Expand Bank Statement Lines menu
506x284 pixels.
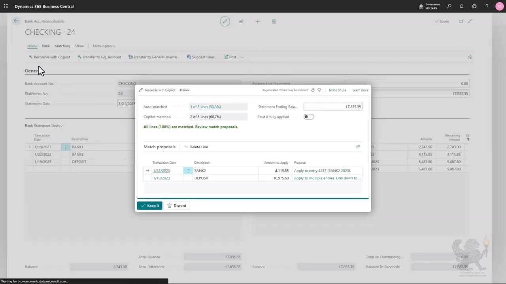click(44, 126)
